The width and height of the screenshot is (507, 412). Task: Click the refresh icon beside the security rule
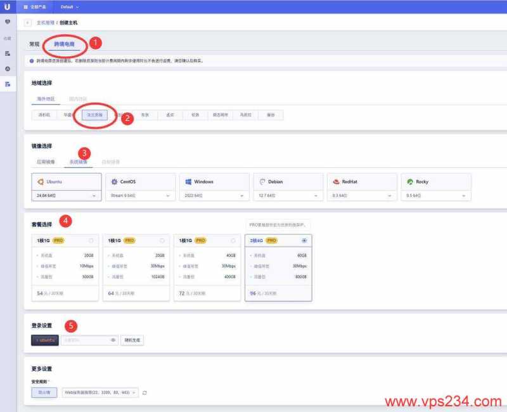click(144, 392)
